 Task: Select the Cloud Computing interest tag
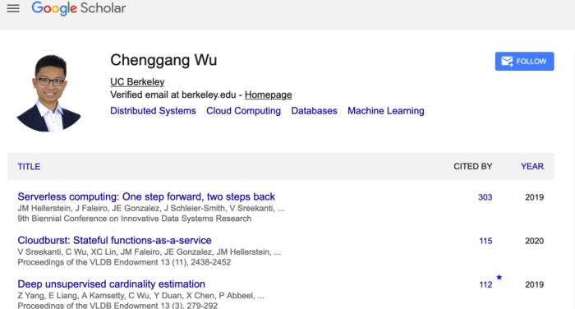pyautogui.click(x=243, y=111)
